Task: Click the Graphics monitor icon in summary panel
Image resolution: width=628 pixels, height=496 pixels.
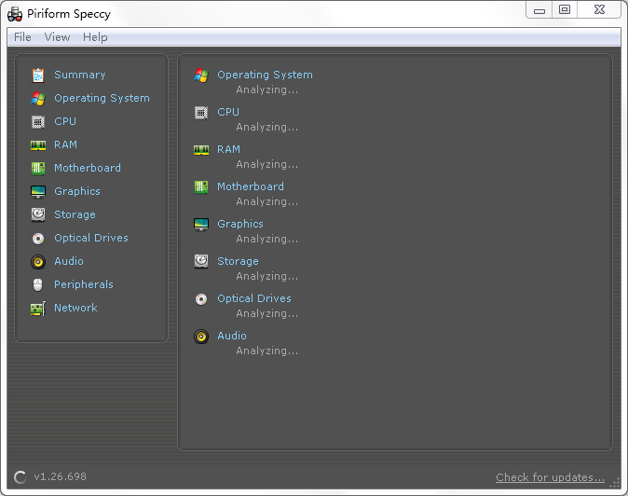Action: tap(201, 225)
